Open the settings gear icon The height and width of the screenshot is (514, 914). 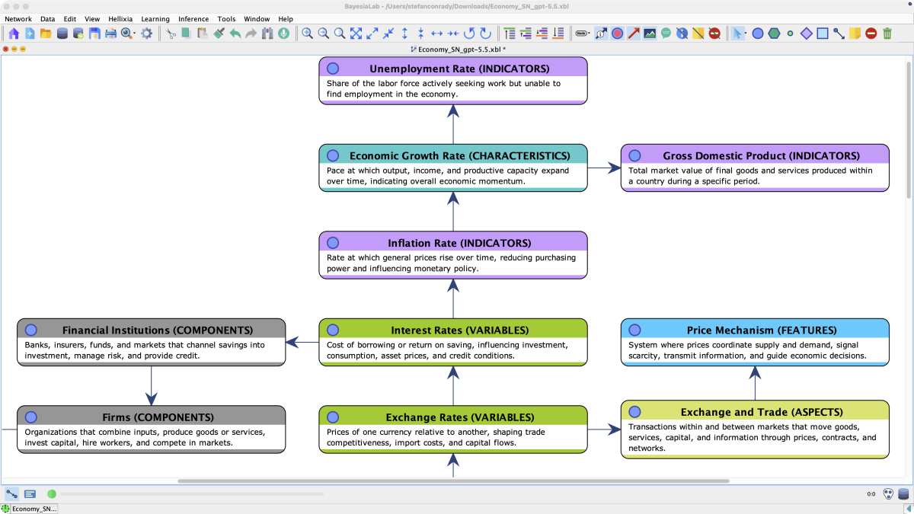click(147, 34)
